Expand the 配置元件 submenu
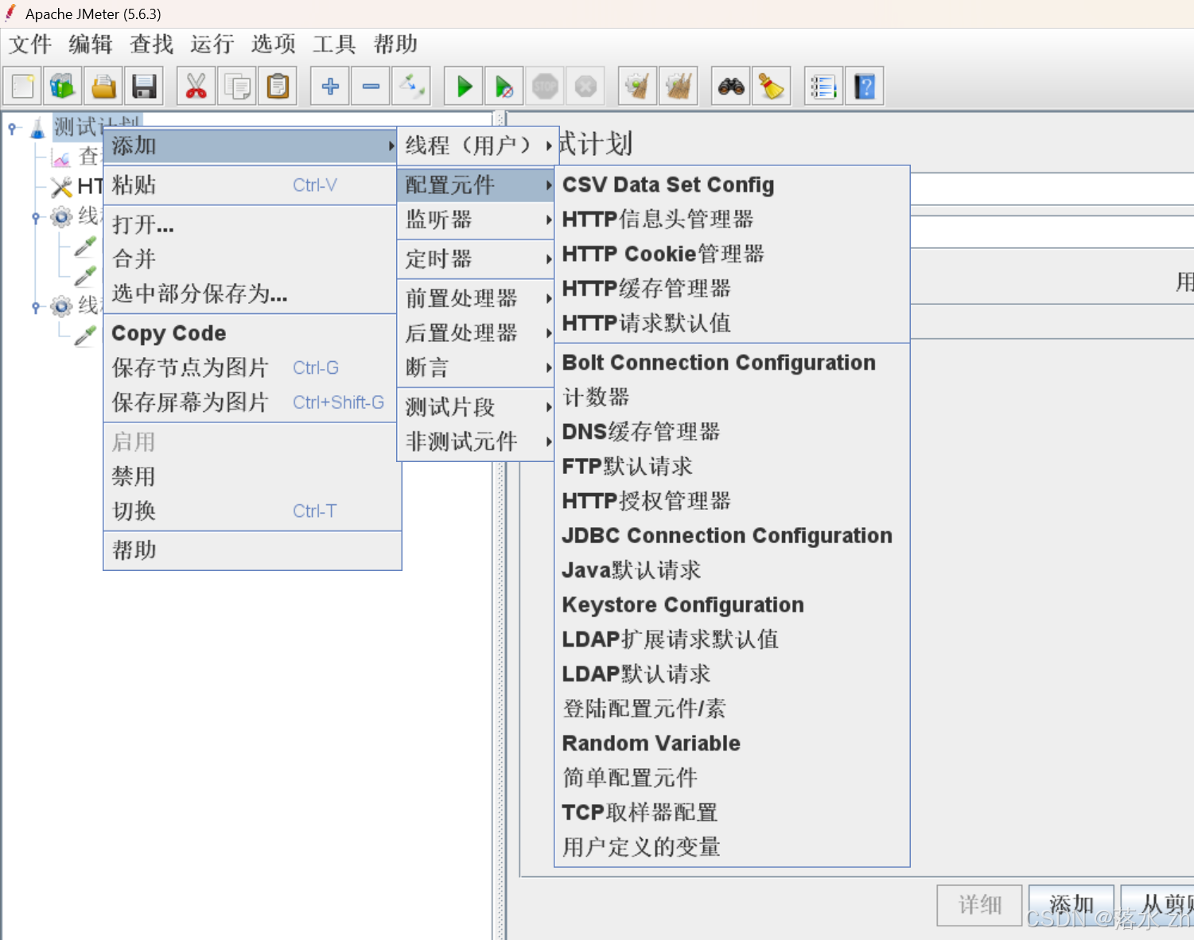The width and height of the screenshot is (1194, 940). (475, 185)
